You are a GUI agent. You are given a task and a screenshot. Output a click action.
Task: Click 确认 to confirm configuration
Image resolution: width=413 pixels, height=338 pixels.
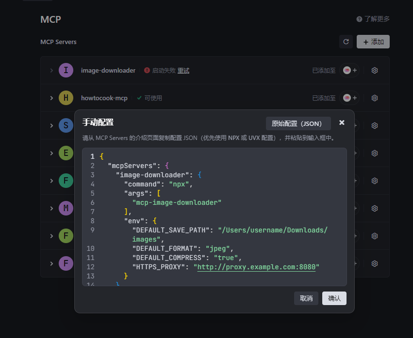(x=334, y=298)
